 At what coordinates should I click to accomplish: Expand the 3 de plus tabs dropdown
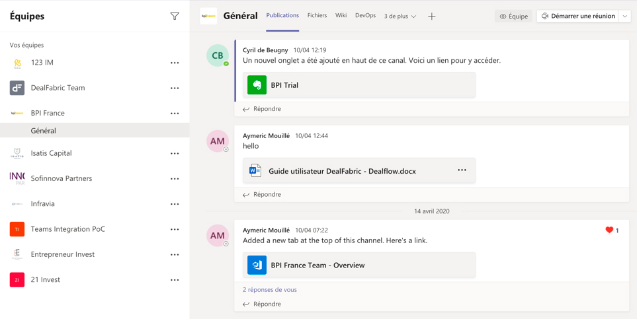400,17
